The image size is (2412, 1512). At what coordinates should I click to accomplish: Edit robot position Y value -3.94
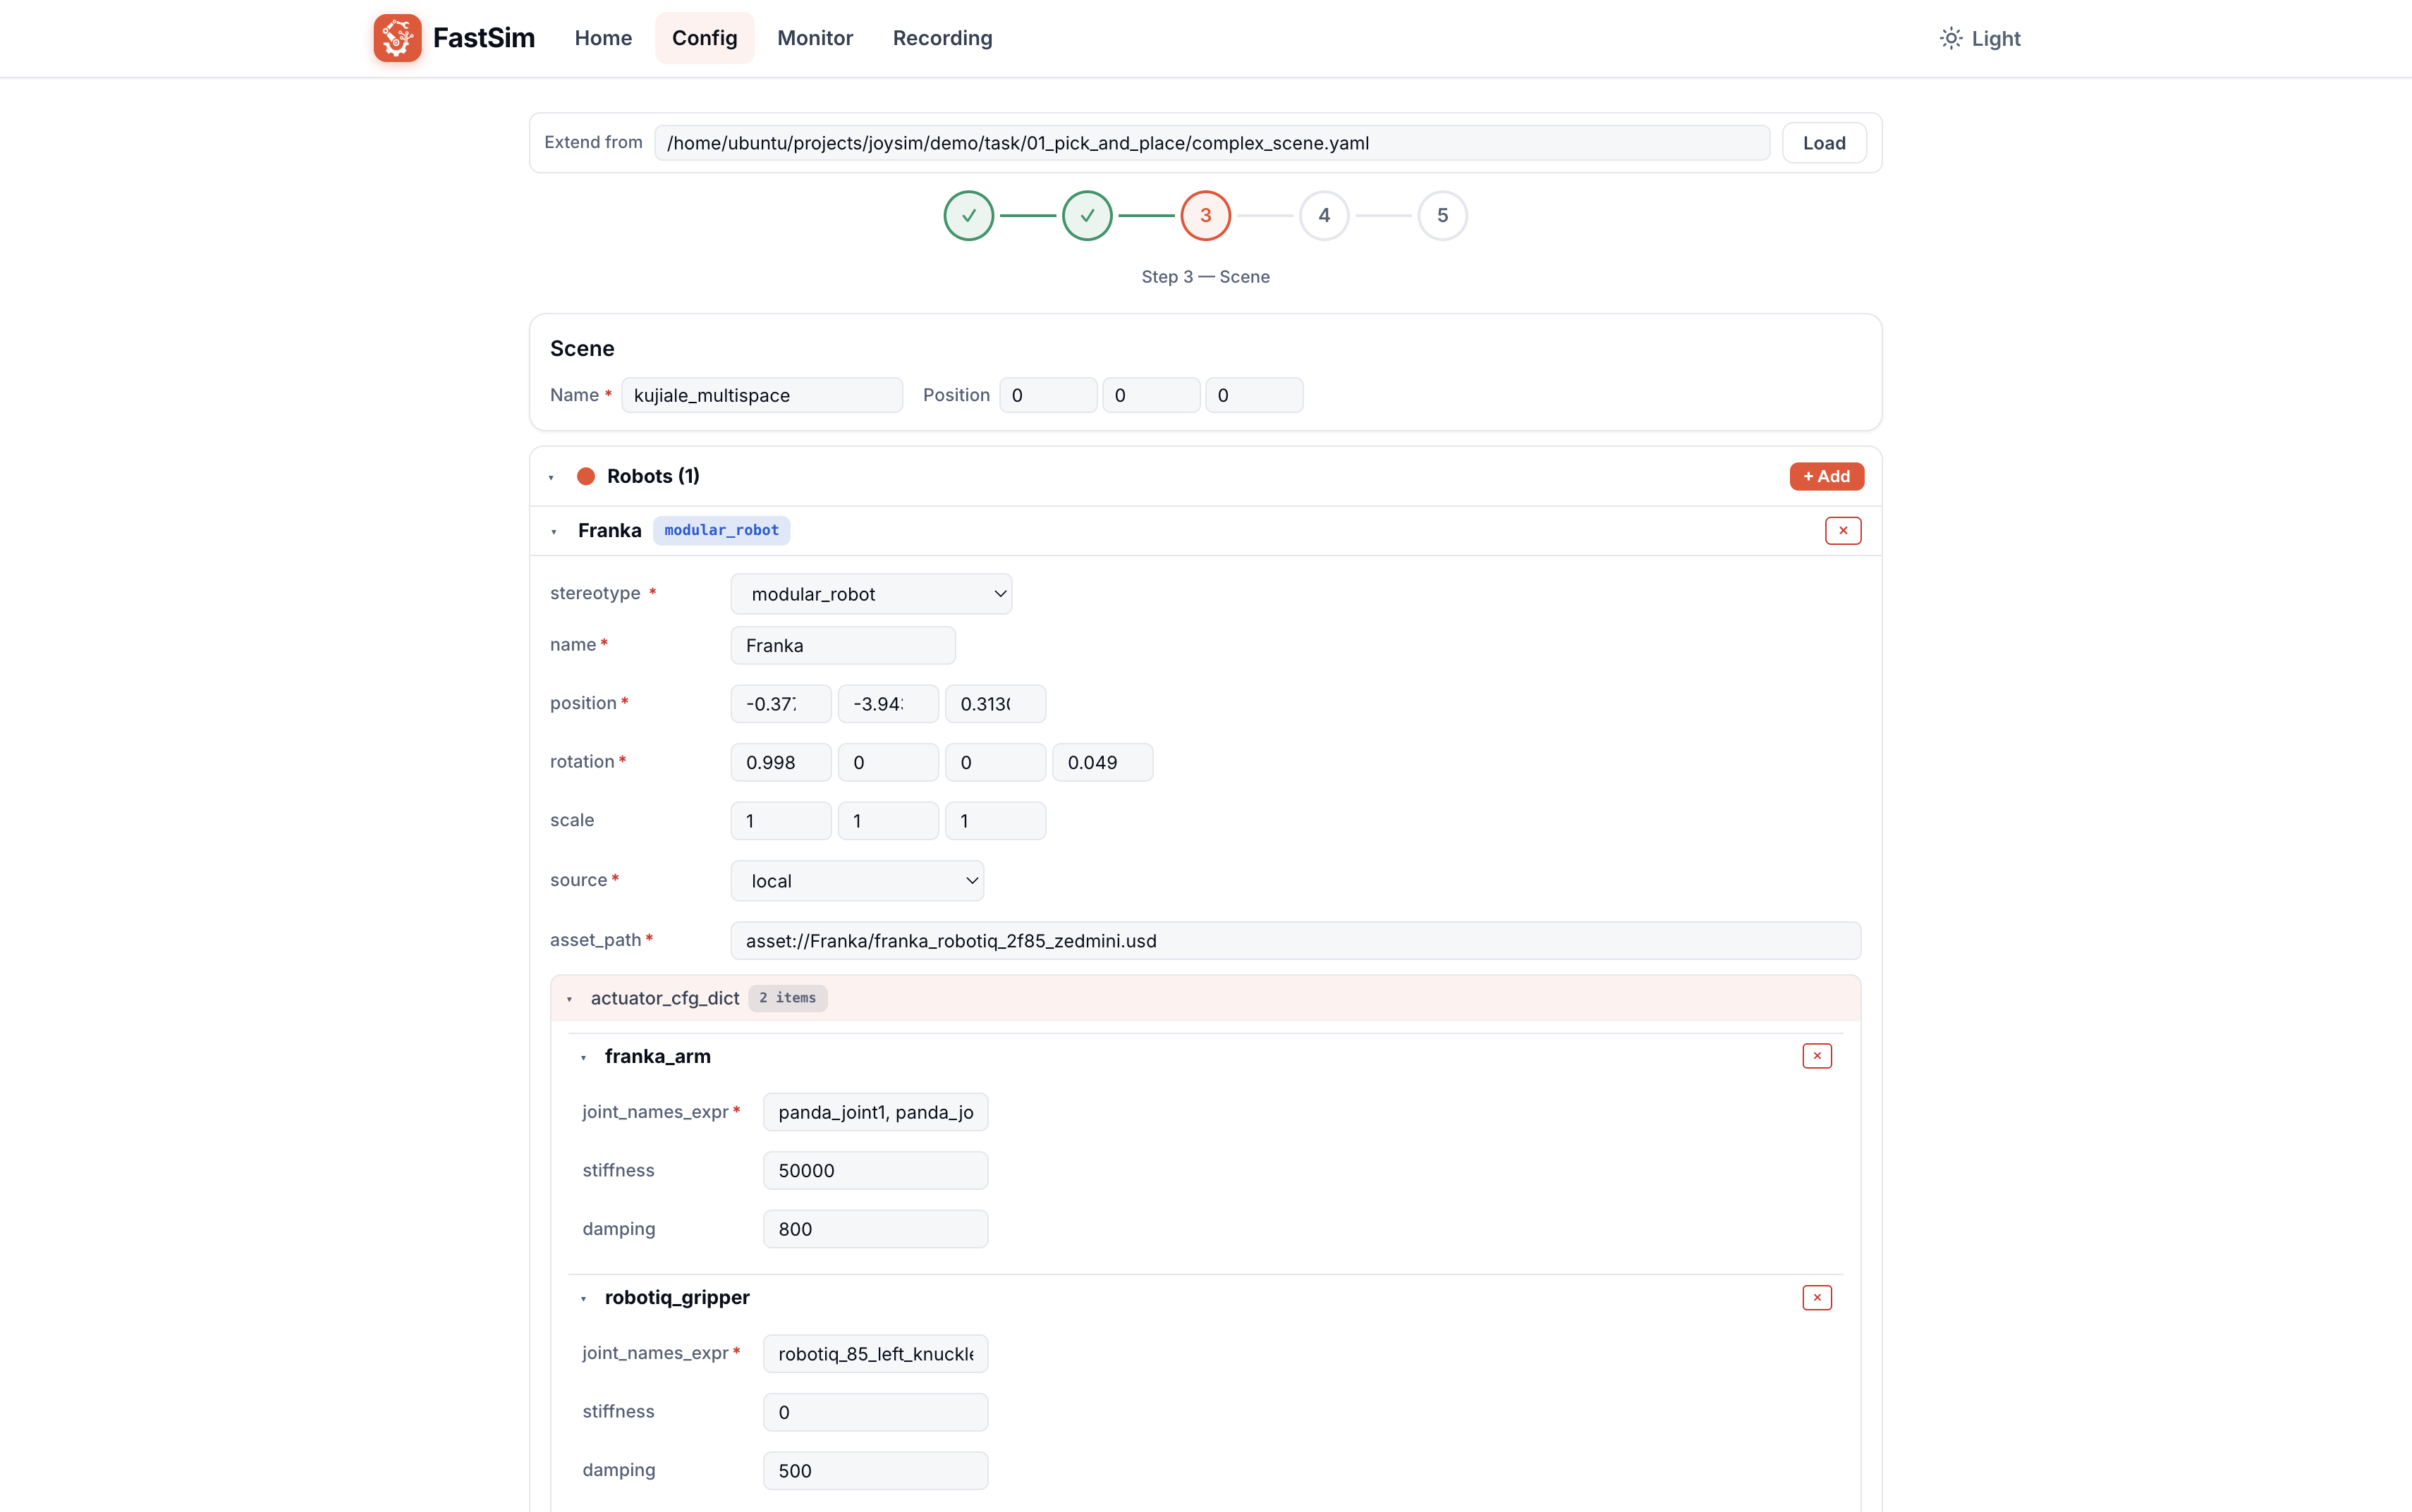click(x=889, y=704)
